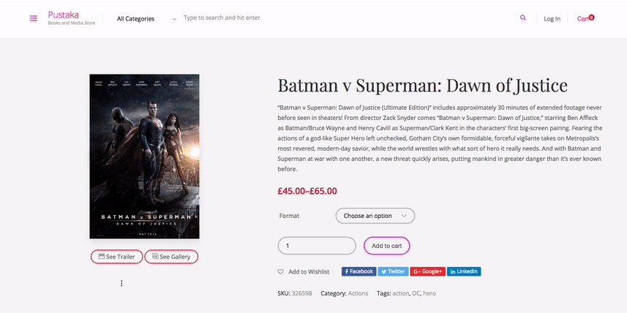Click the Actions category link
Viewport: 627px width, 313px height.
point(358,293)
